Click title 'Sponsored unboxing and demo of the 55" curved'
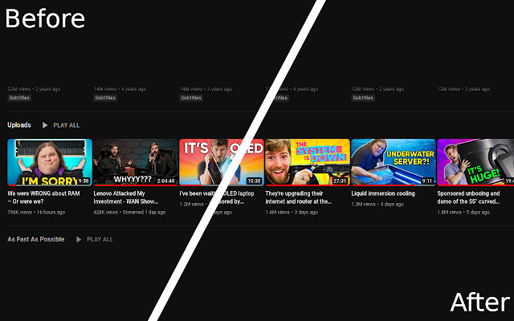This screenshot has width=514, height=321. (468, 197)
